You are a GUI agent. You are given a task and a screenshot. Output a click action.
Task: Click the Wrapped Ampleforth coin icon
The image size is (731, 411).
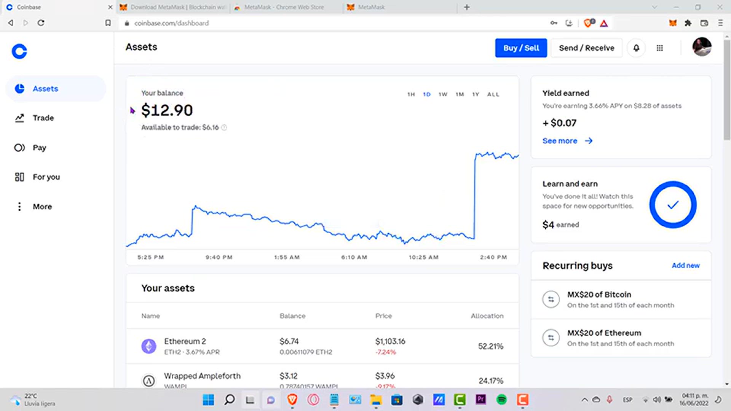(149, 381)
